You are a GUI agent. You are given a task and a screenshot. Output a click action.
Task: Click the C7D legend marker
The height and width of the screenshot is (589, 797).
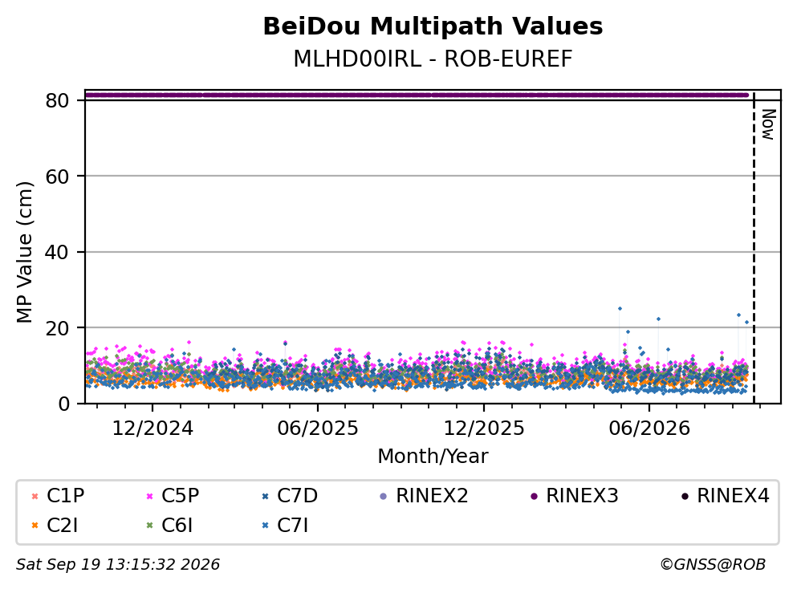click(x=265, y=496)
